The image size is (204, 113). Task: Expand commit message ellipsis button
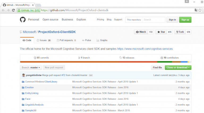click(91, 75)
